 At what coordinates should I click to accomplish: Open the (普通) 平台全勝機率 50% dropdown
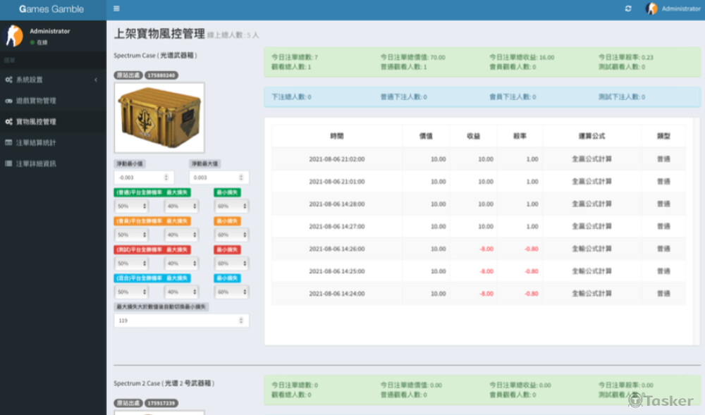coord(132,206)
